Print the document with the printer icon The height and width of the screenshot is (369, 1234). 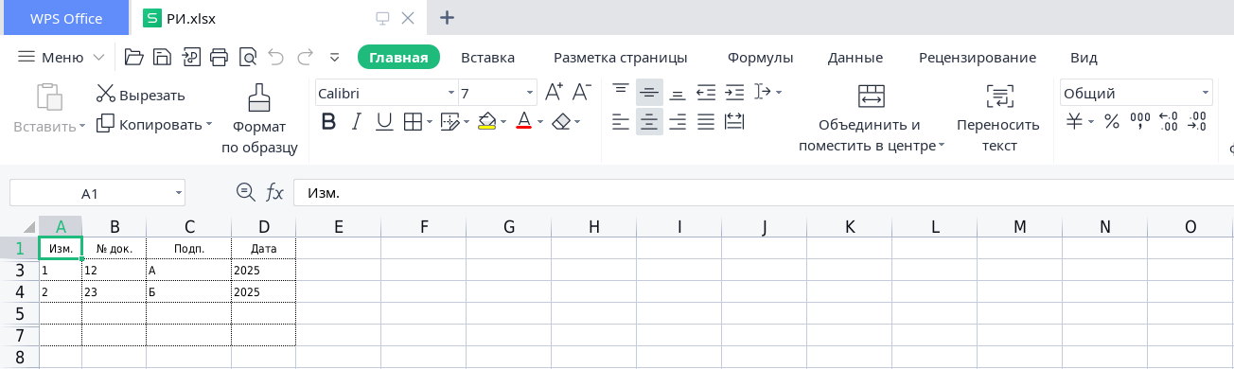coord(220,57)
